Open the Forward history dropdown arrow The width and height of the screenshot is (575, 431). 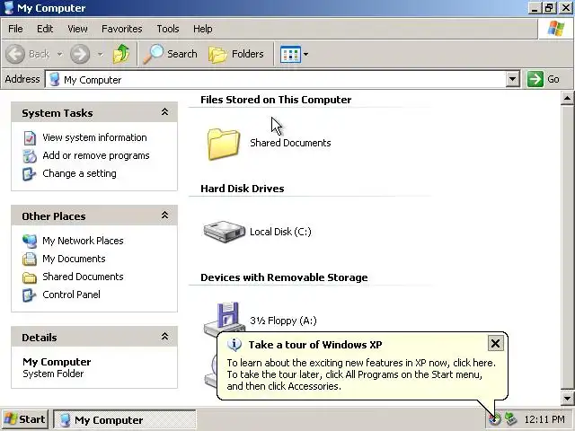tap(100, 54)
